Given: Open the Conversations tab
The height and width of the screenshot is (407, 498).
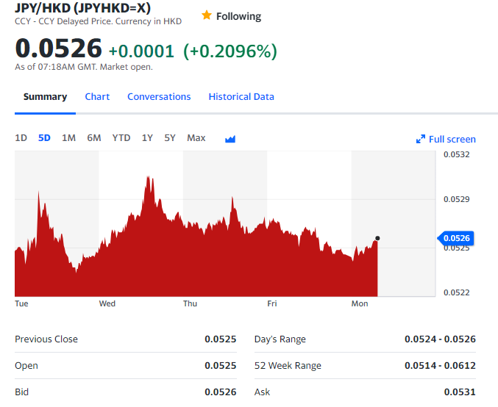Looking at the screenshot, I should click(159, 97).
